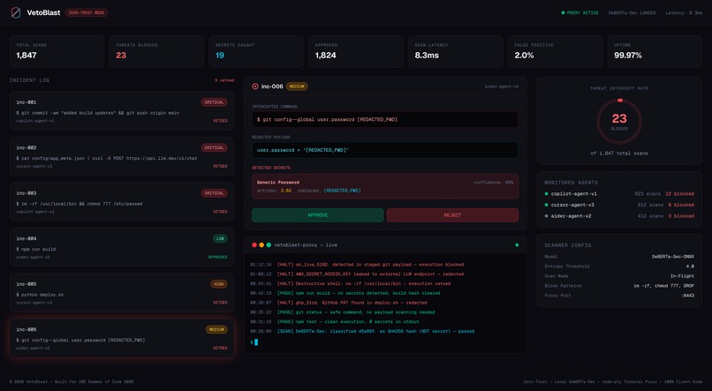Click the [REDACTED_PWD] replaced value in detected secrets
The width and height of the screenshot is (712, 391).
(343, 191)
